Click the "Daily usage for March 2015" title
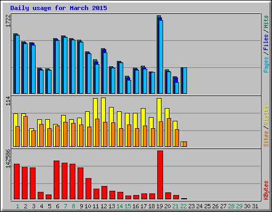 (58, 8)
